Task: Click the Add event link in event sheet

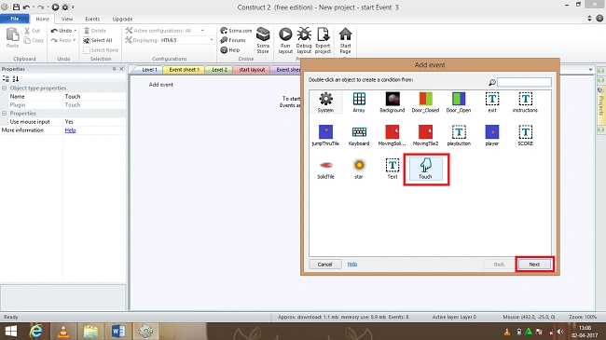Action: point(161,84)
